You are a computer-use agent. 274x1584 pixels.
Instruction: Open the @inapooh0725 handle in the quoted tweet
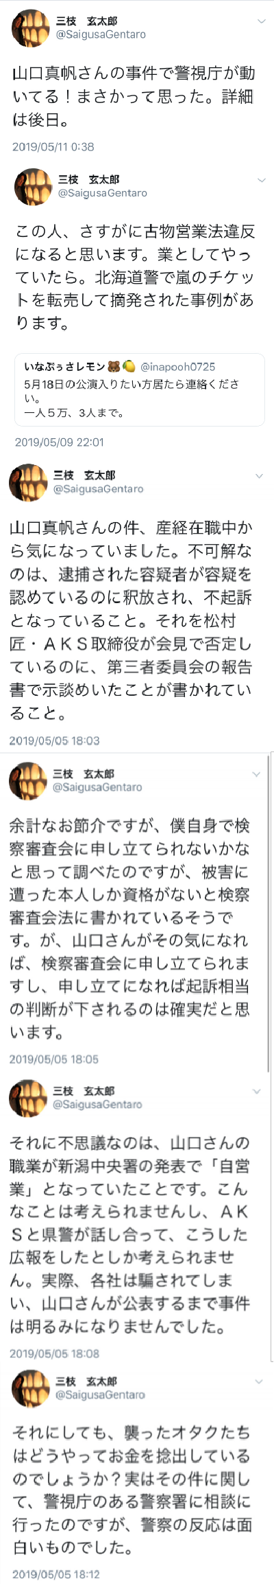177,367
